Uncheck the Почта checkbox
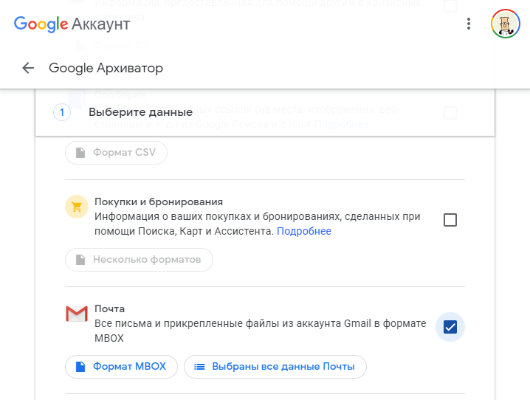 450,327
